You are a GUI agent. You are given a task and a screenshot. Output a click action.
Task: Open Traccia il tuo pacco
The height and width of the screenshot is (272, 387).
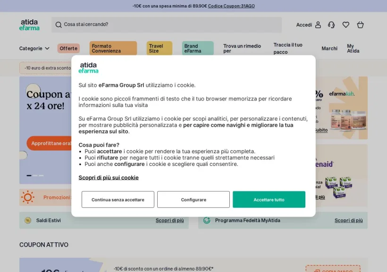pyautogui.click(x=288, y=49)
